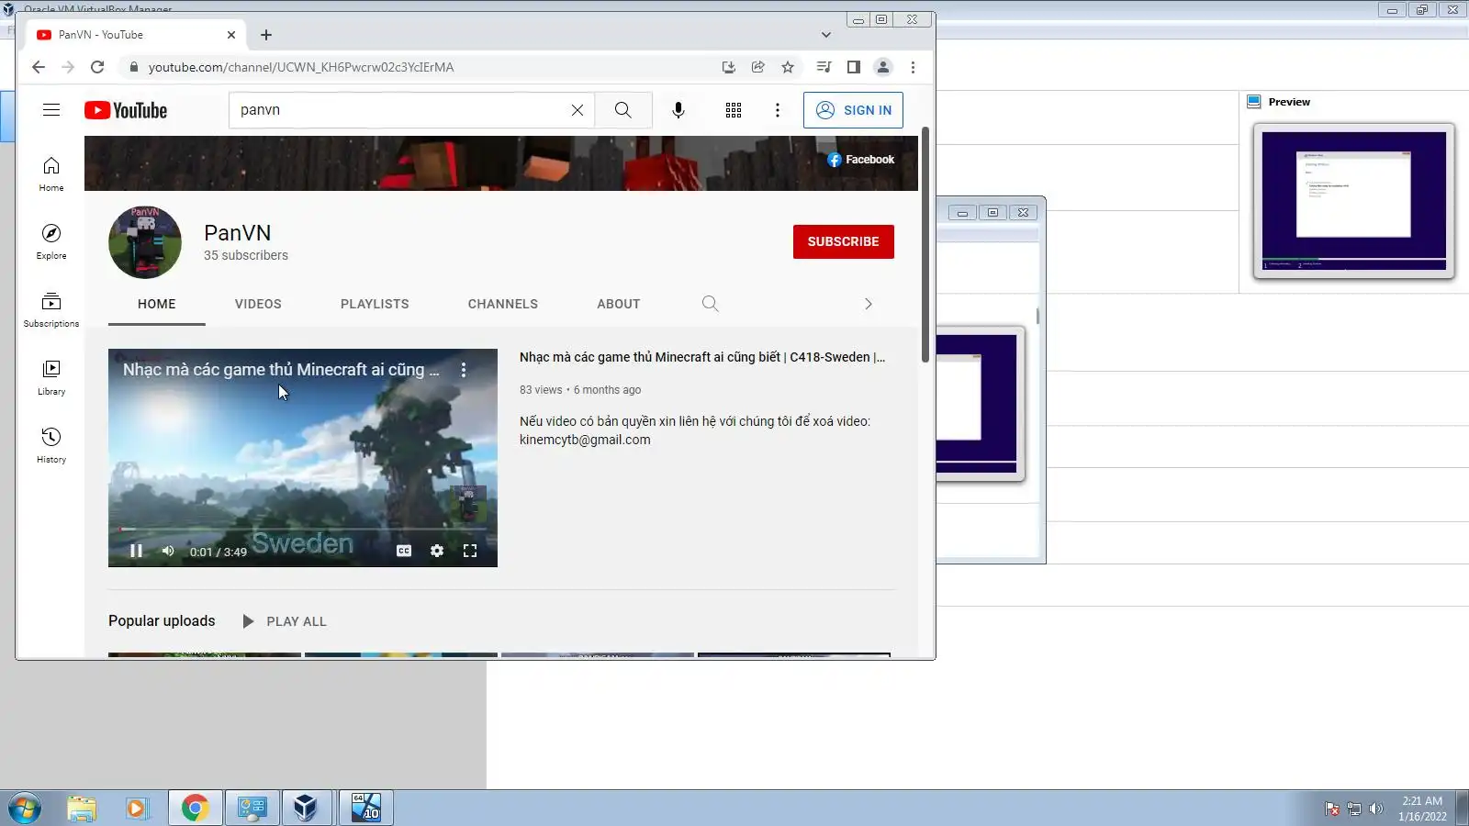Click the SIGN IN button
1469x826 pixels.
pyautogui.click(x=853, y=110)
